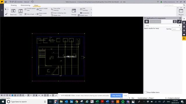Expand the Model views dropdown arrow
The image size is (186, 104).
(91, 15)
